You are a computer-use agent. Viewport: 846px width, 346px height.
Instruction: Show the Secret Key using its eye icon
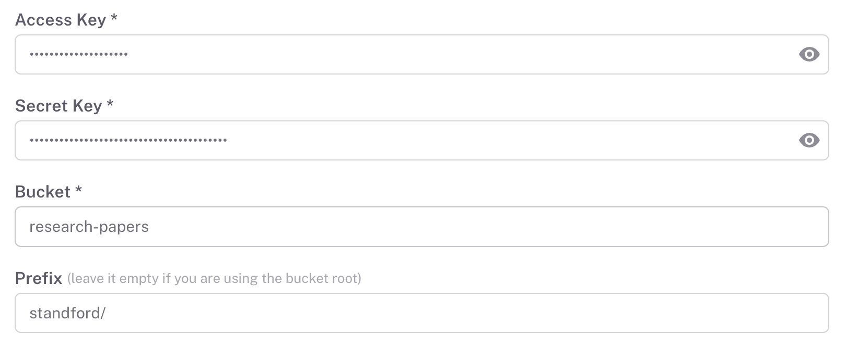point(809,140)
